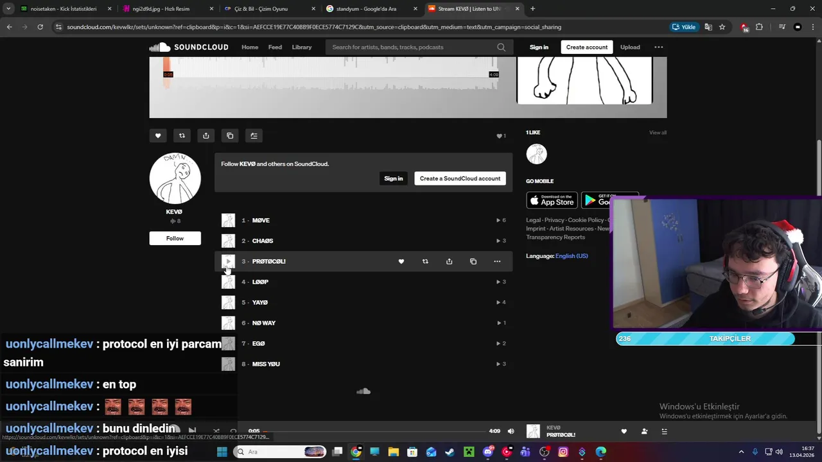Screen dimensions: 822x462
Task: Click Create a SoundCloud account button
Action: (460, 178)
